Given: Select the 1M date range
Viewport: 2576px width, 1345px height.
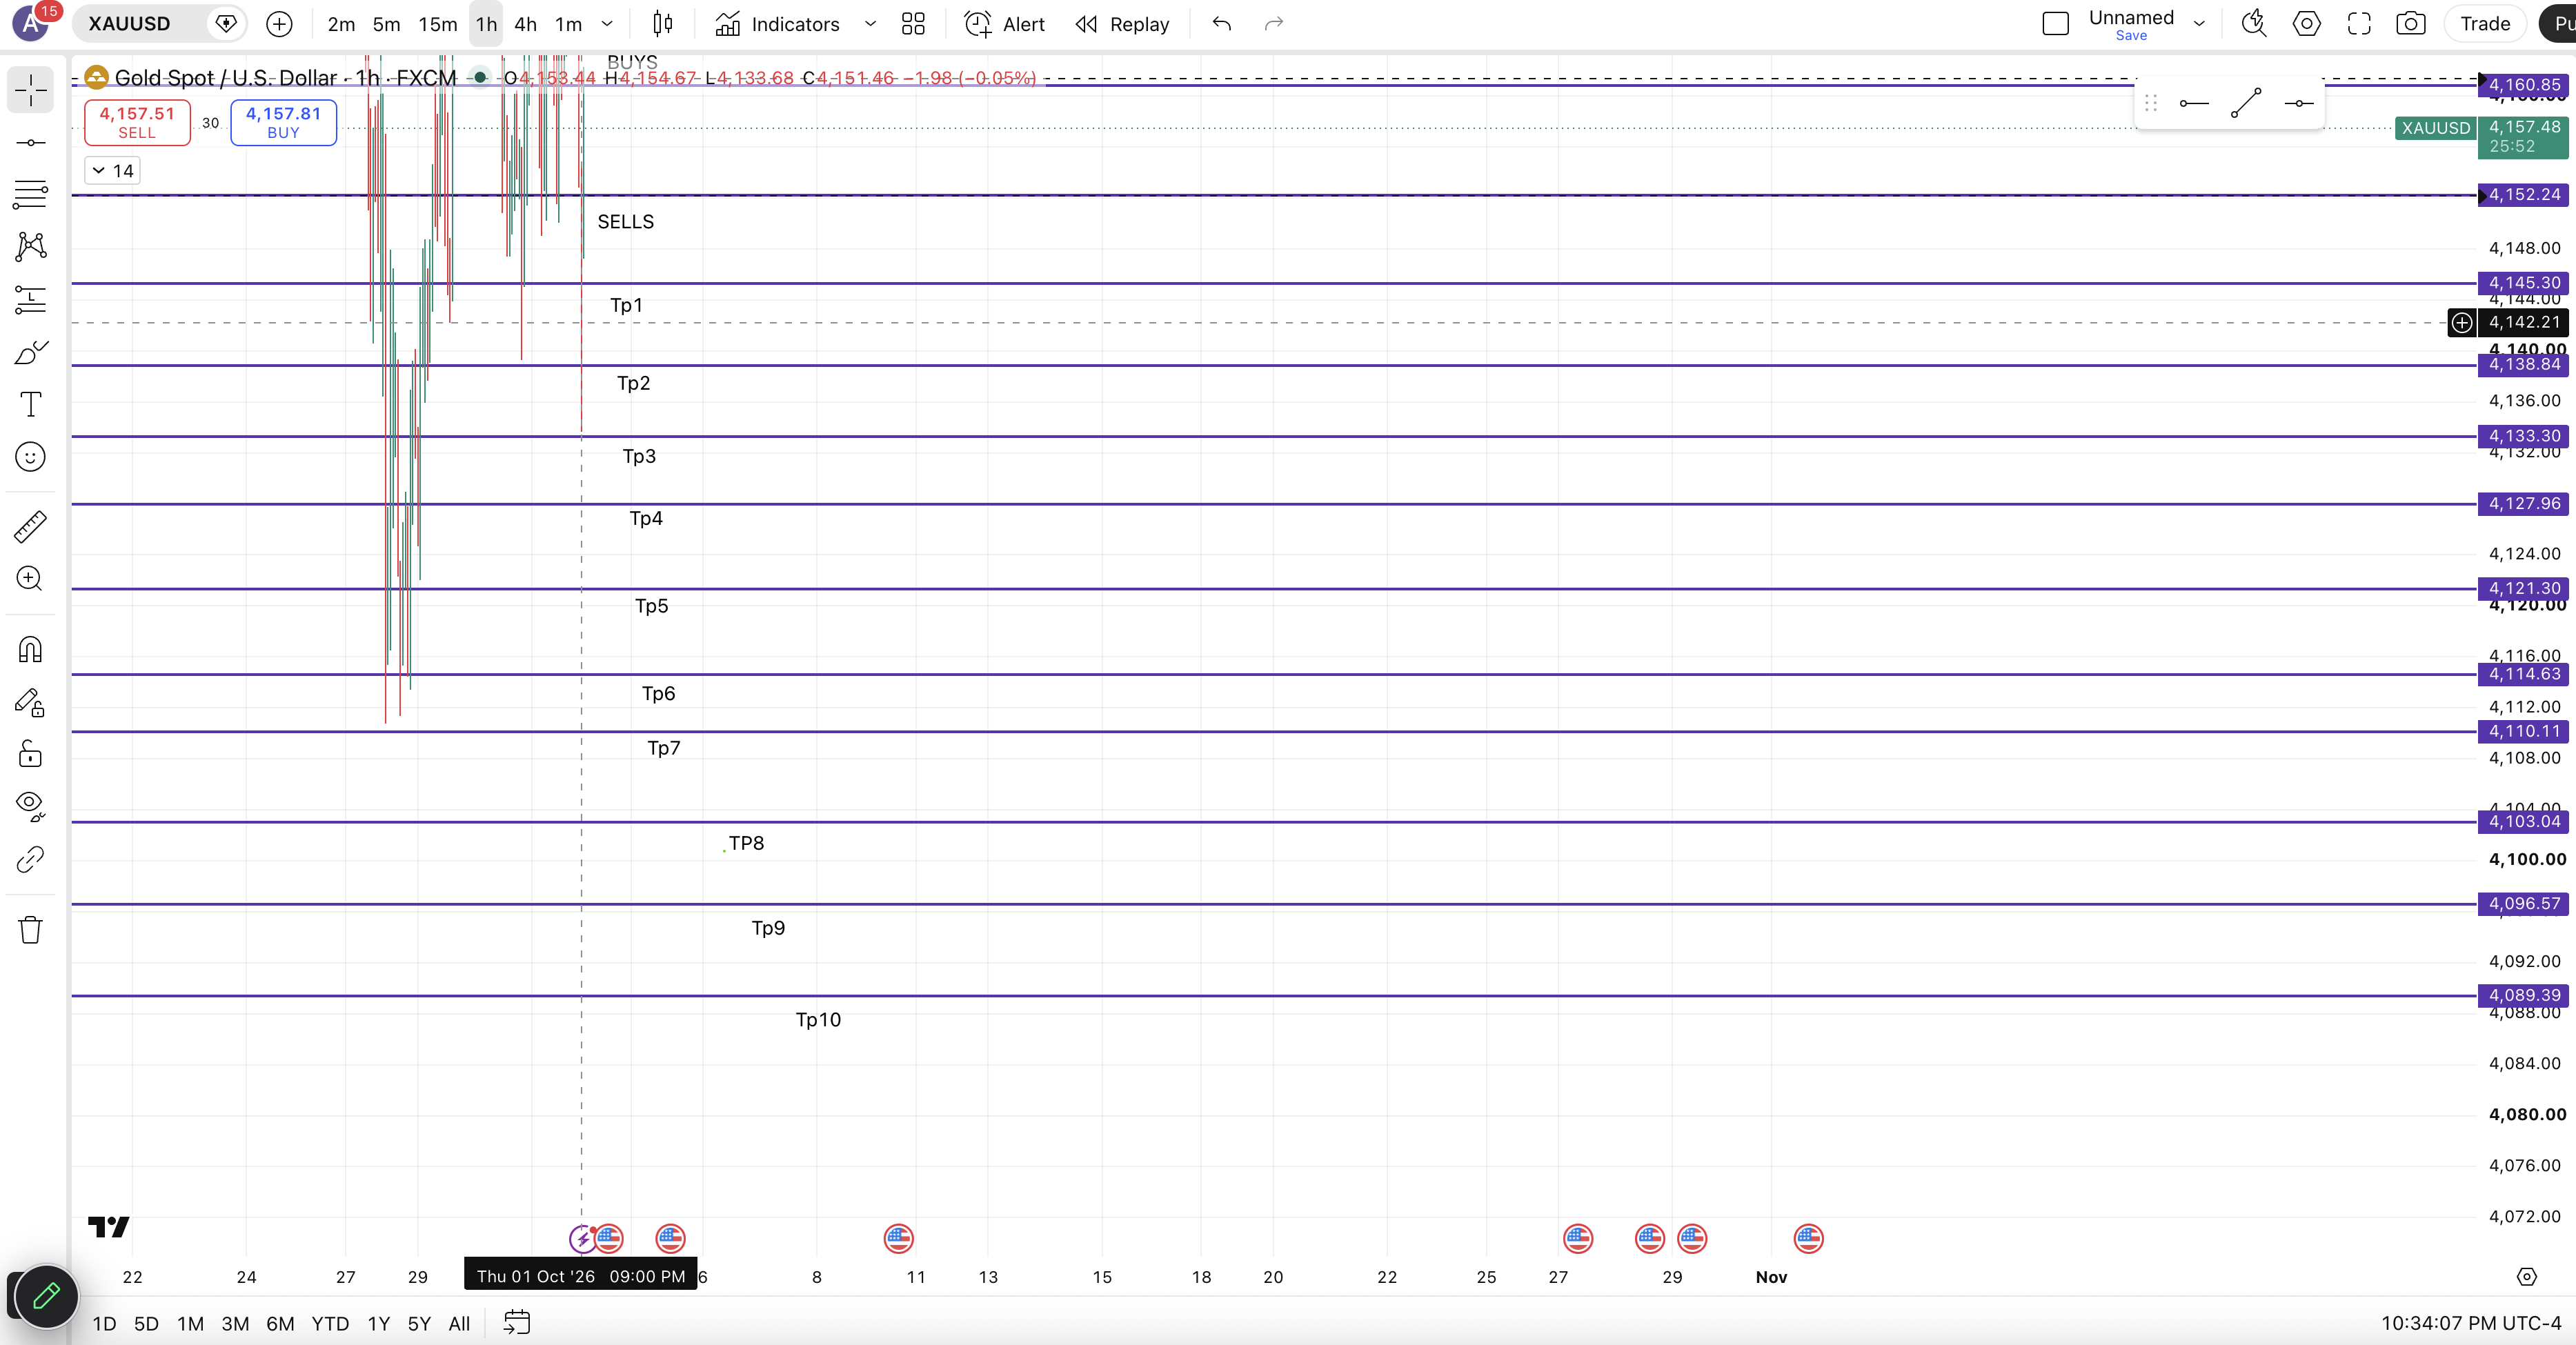Looking at the screenshot, I should 190,1323.
